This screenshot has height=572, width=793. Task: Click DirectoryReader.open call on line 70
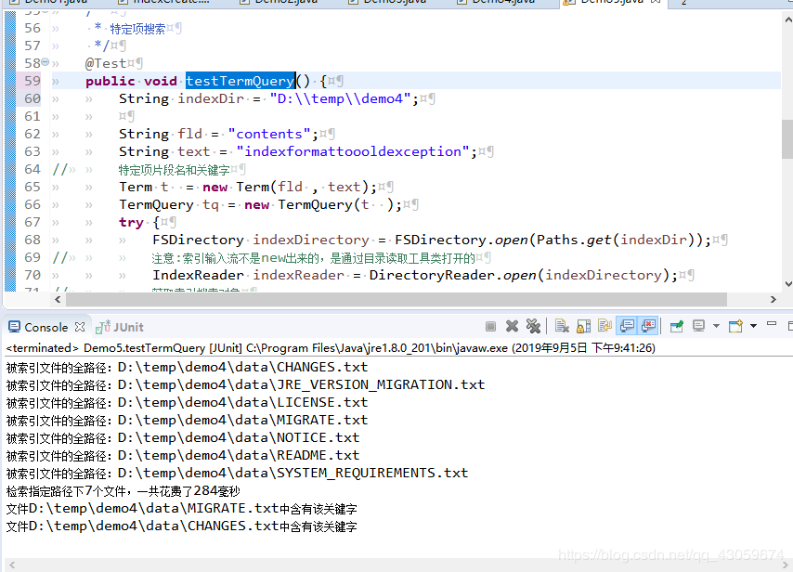519,275
